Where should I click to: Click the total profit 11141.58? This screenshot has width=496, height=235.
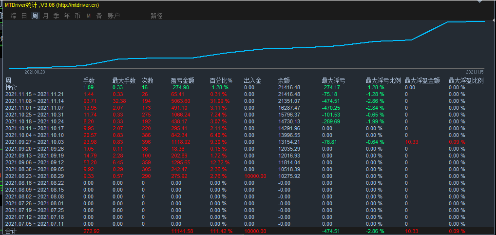tap(182, 232)
